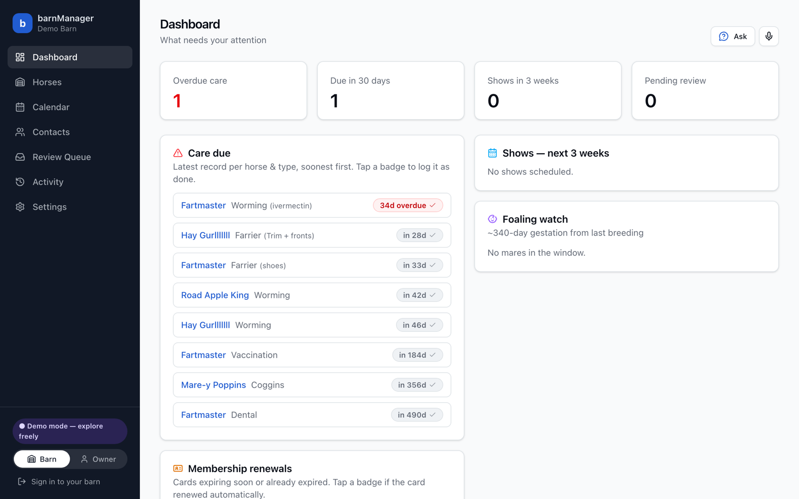
Task: Sign in to your barn
Action: 59,482
